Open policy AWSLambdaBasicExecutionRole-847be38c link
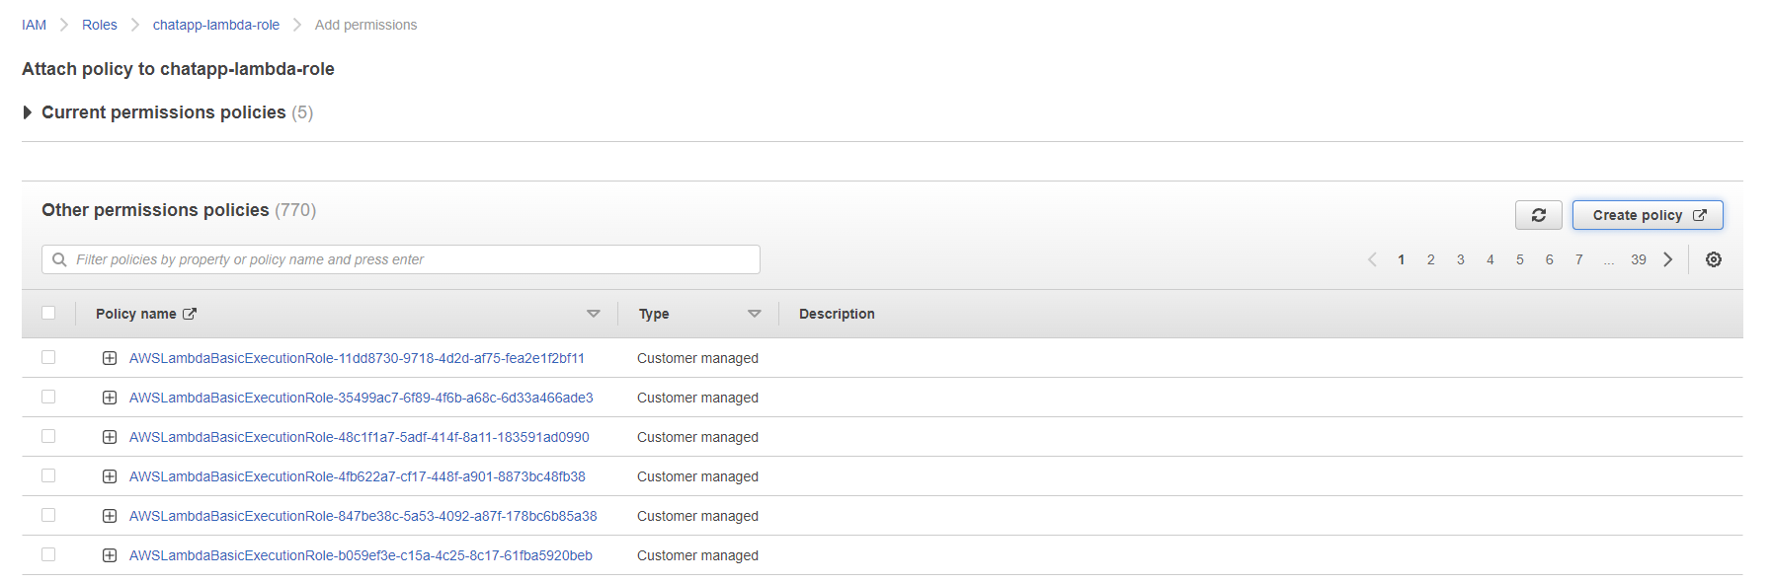This screenshot has width=1772, height=582. point(362,516)
